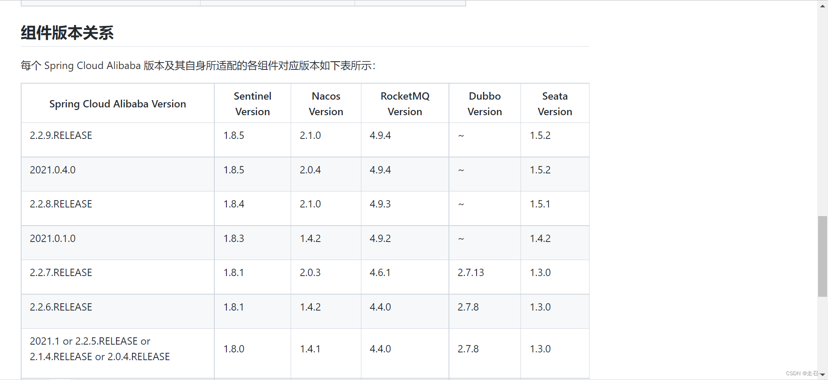Click Sentinel 1.8.0 in the 2021.1 row

(234, 349)
